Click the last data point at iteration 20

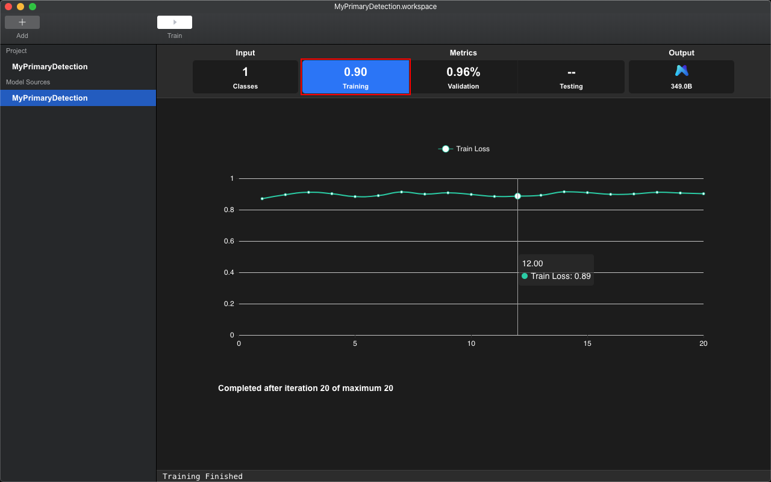point(703,194)
